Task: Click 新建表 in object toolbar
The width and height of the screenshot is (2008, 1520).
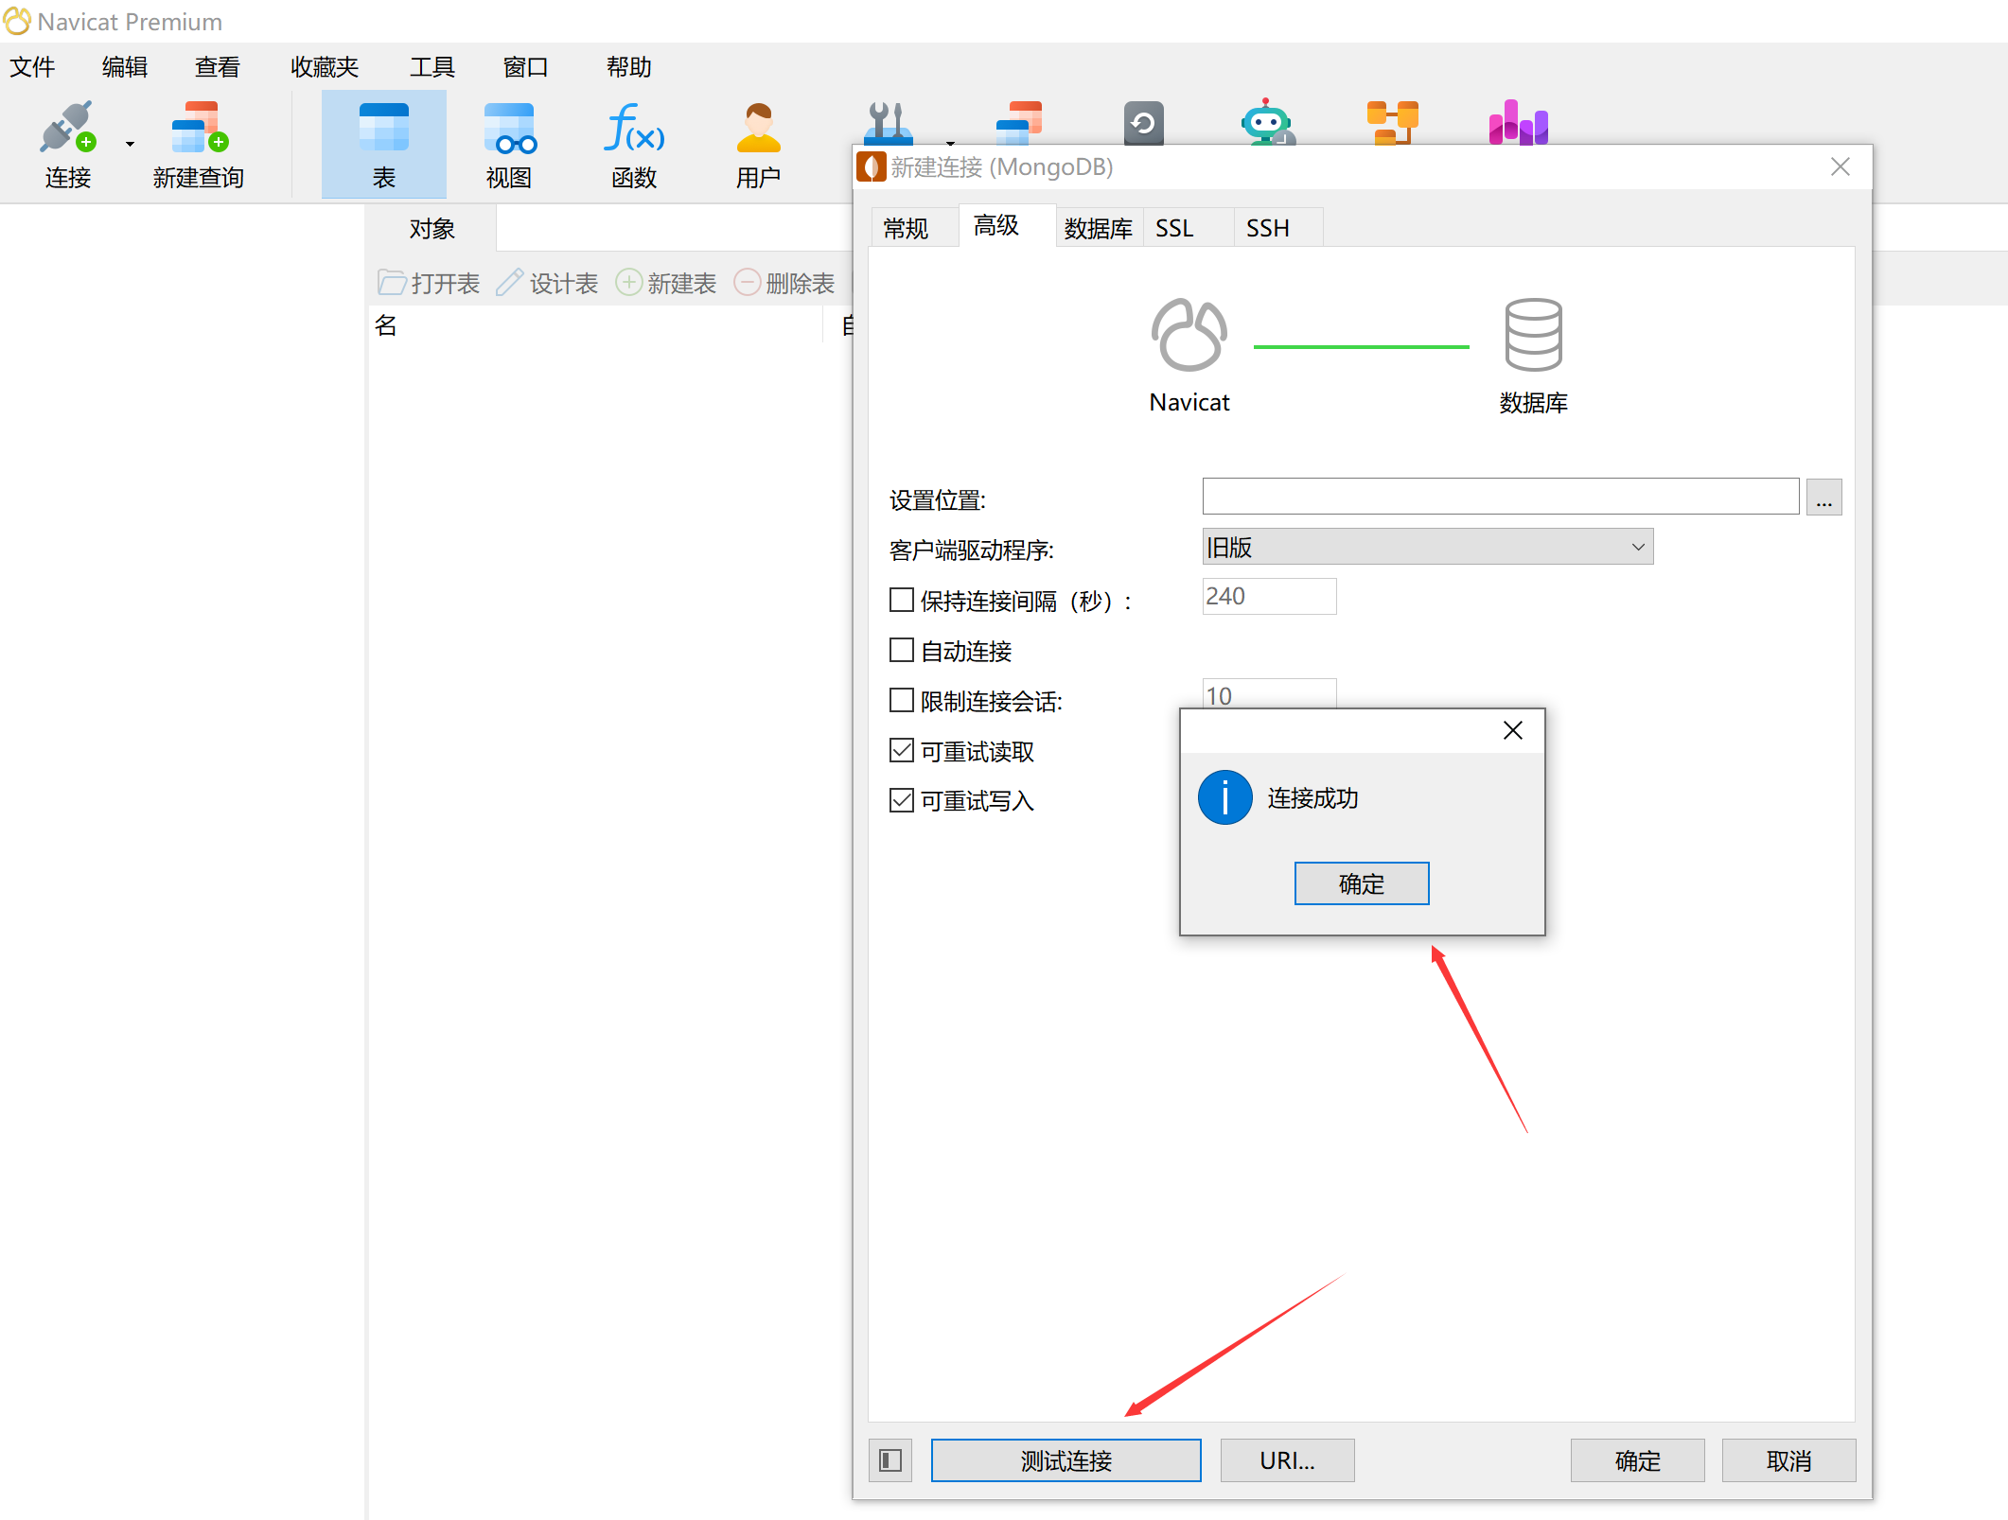Action: (665, 283)
